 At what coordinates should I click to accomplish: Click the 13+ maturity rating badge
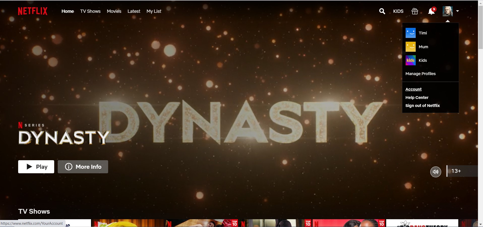coord(462,171)
